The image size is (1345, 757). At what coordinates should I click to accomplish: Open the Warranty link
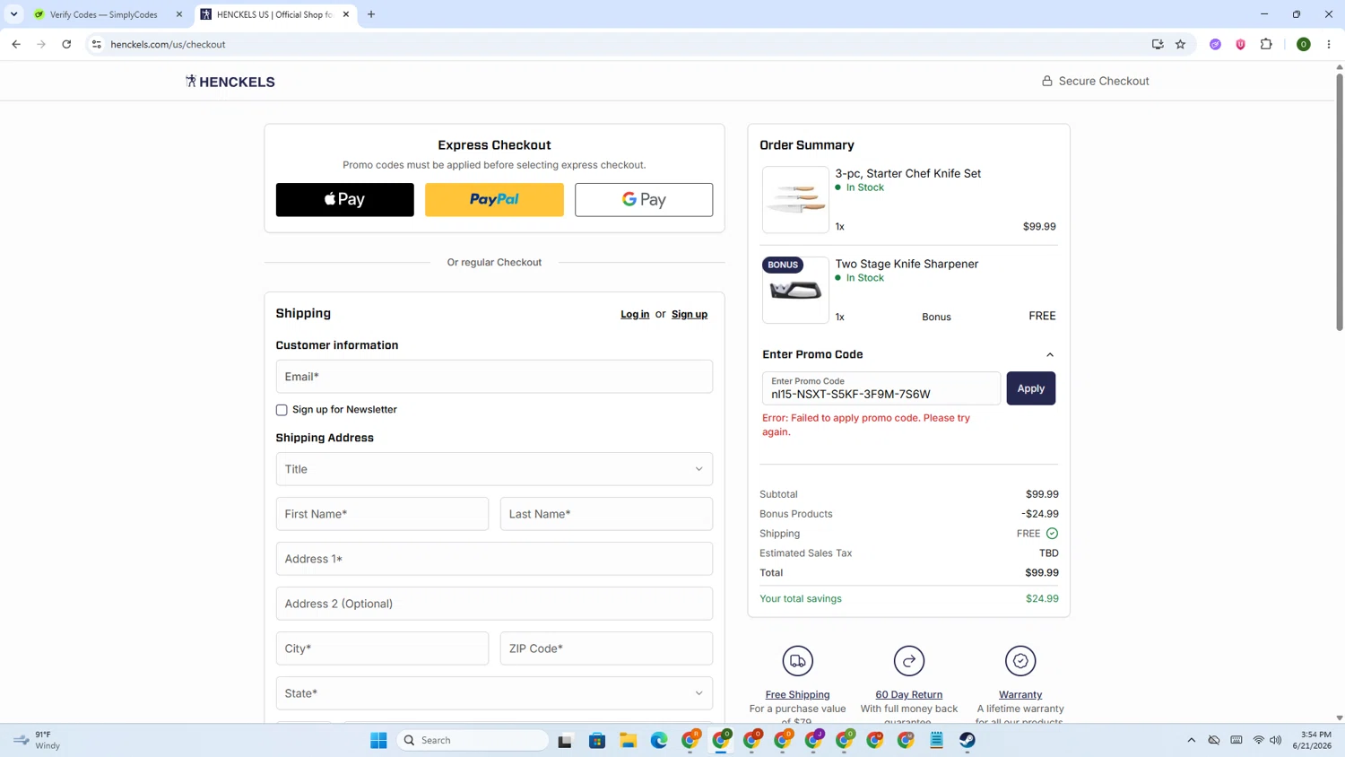[x=1020, y=694]
